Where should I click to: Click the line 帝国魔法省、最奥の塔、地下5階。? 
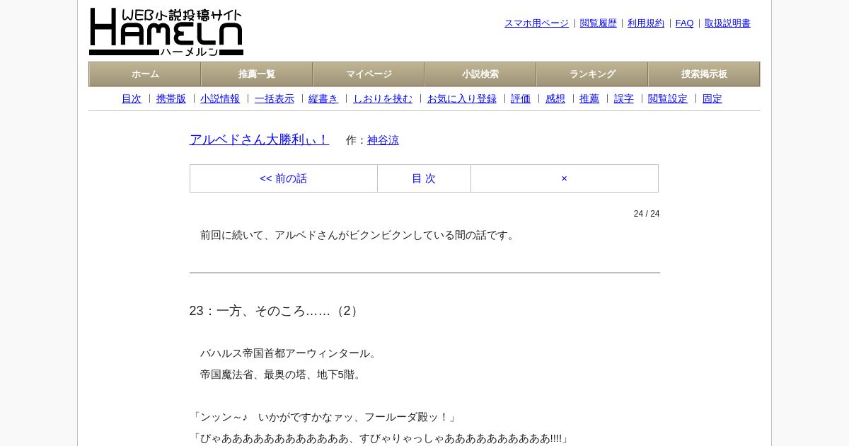(282, 374)
